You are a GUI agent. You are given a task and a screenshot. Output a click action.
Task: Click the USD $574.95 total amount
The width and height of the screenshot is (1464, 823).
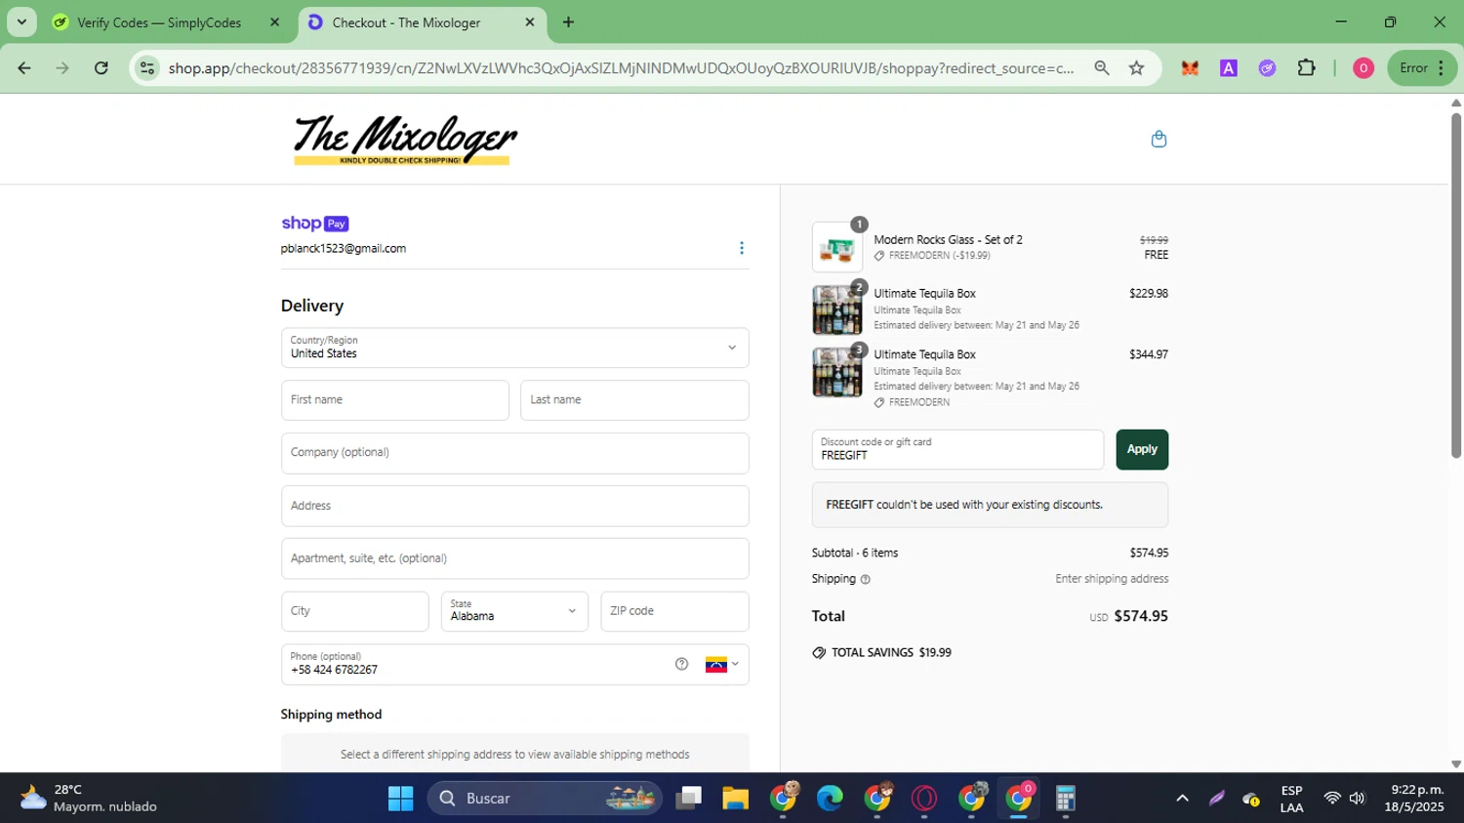click(1129, 616)
